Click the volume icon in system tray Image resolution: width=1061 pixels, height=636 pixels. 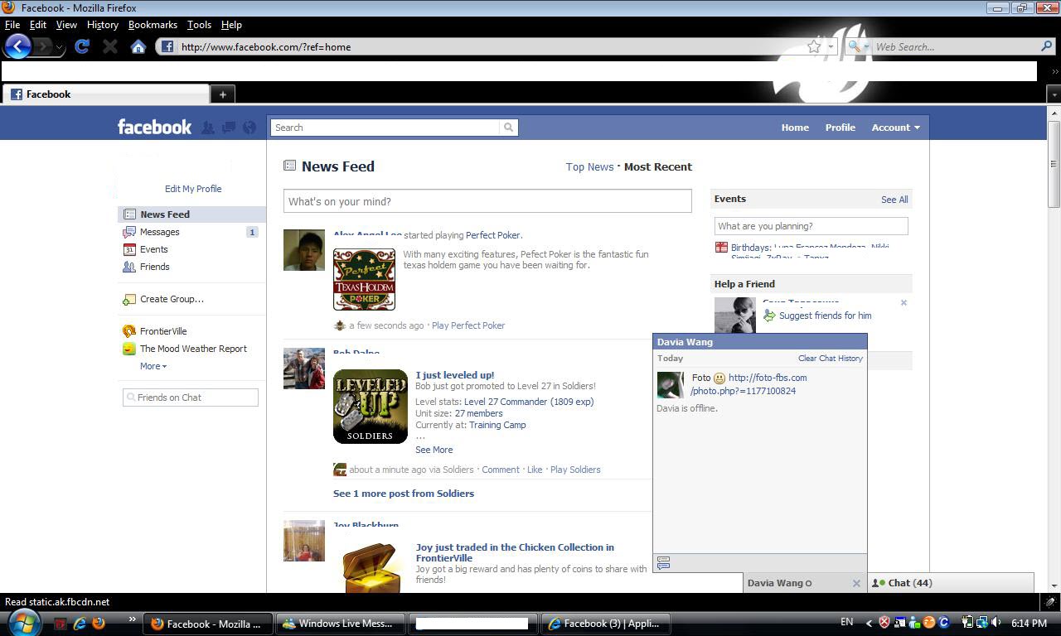(996, 623)
